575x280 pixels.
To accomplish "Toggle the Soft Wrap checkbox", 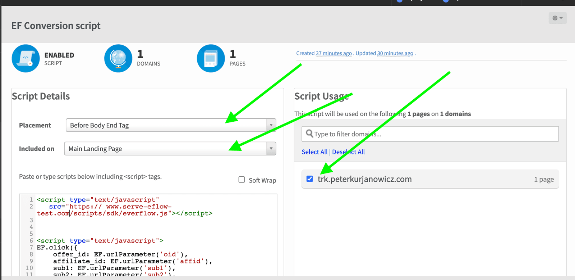I will [242, 180].
